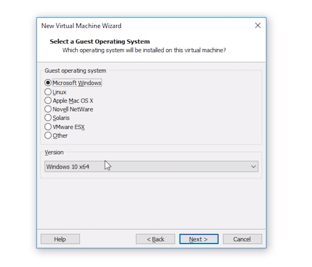312x267 pixels.
Task: Cancel the New Virtual Machine Wizard
Action: (x=242, y=239)
